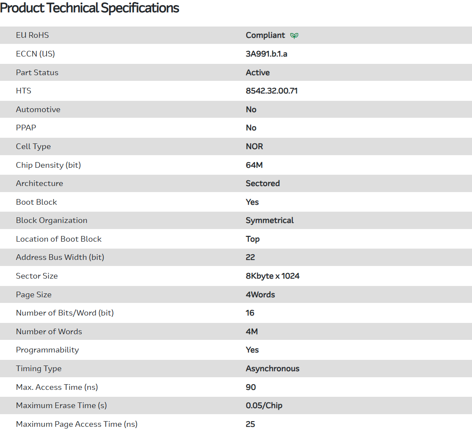Click the Address Bus Width label
This screenshot has width=472, height=432.
pos(60,257)
